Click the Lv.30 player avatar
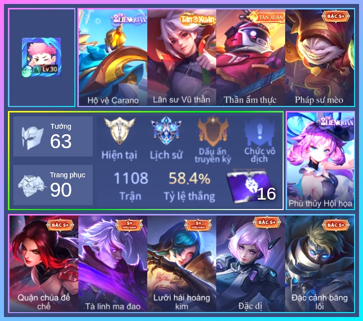 coord(42,57)
